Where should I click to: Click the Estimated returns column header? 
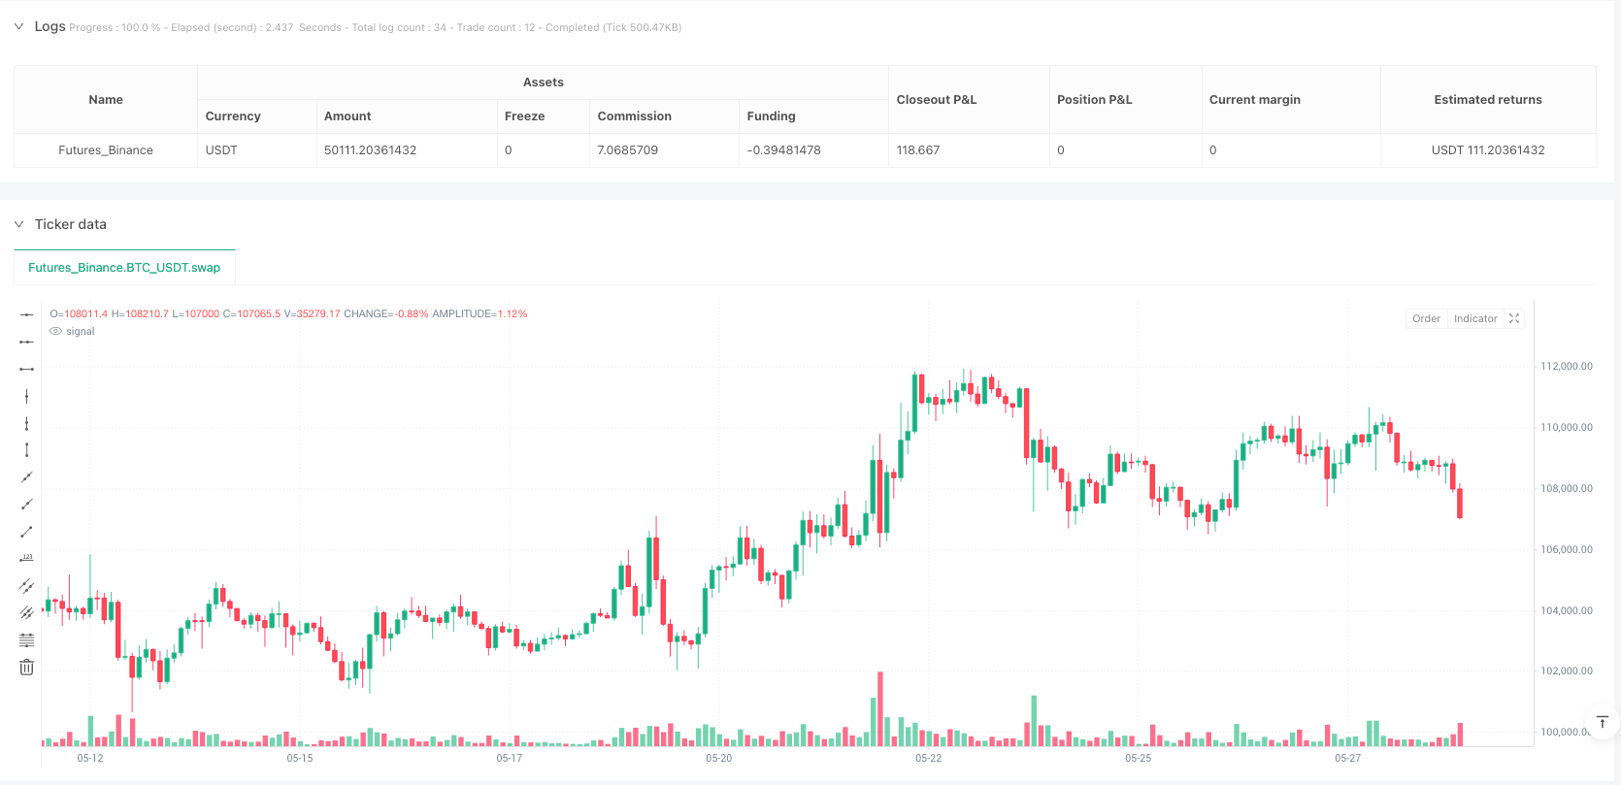coord(1487,100)
